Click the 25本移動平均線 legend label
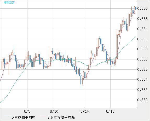This screenshot has height=121, width=150. pyautogui.click(x=61, y=117)
